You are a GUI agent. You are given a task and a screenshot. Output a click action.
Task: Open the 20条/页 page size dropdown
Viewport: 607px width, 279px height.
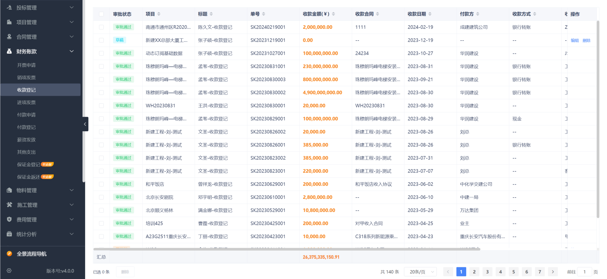pyautogui.click(x=420, y=272)
